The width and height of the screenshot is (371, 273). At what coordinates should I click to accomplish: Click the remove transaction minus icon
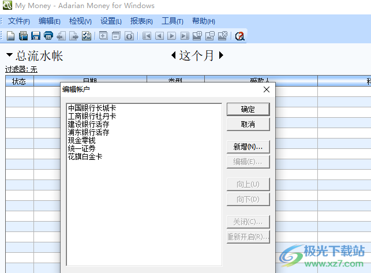point(116,36)
